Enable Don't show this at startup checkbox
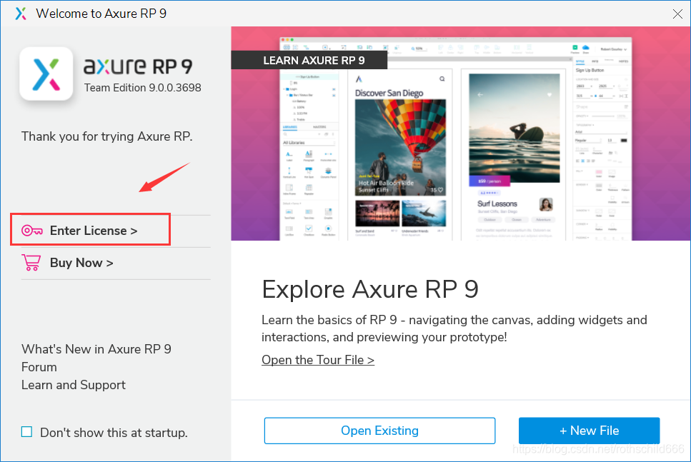 click(27, 432)
